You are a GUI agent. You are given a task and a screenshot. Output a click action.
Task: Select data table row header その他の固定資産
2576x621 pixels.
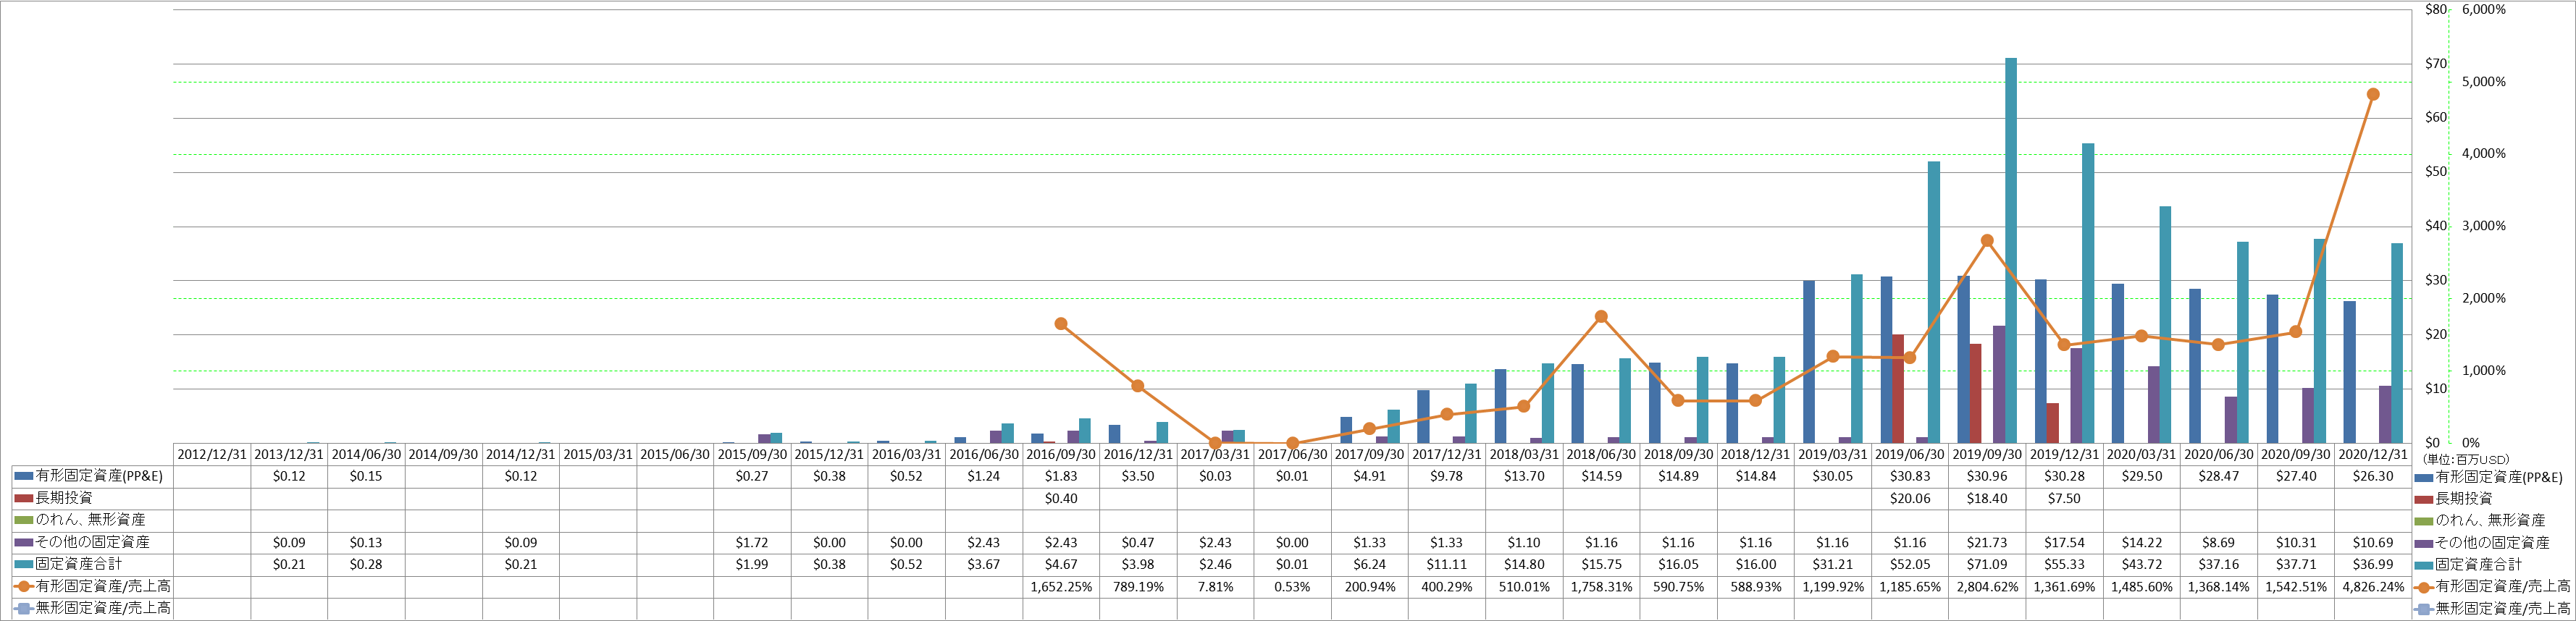[x=92, y=542]
